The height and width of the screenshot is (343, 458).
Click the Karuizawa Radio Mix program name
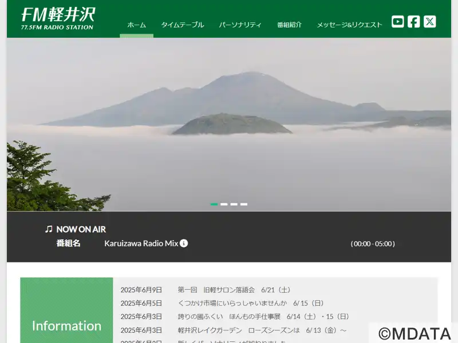point(141,244)
